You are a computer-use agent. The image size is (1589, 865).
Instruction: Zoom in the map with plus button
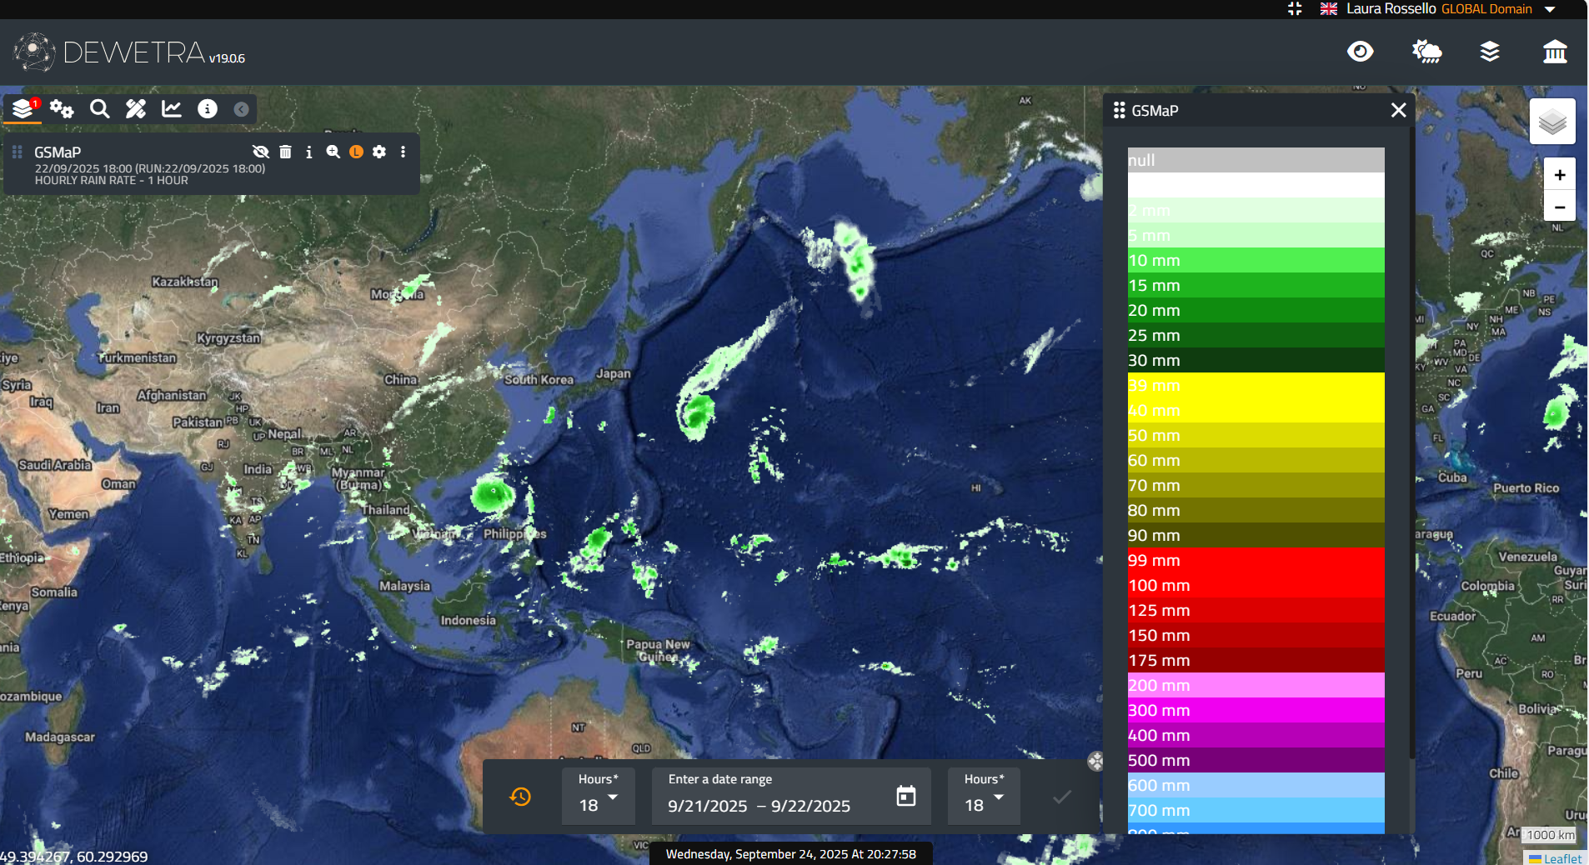click(x=1559, y=175)
